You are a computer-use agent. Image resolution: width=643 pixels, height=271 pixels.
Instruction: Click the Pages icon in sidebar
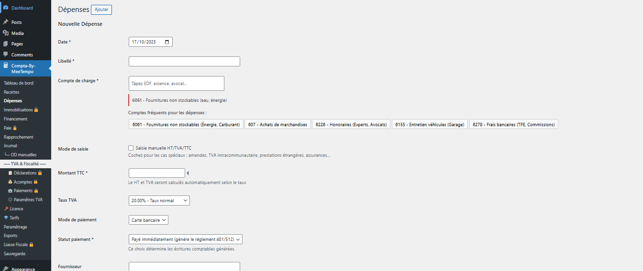coord(6,44)
